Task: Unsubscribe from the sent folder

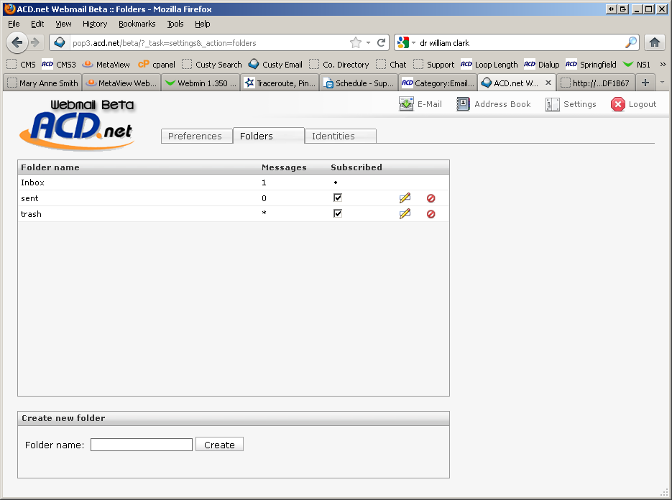Action: 338,198
